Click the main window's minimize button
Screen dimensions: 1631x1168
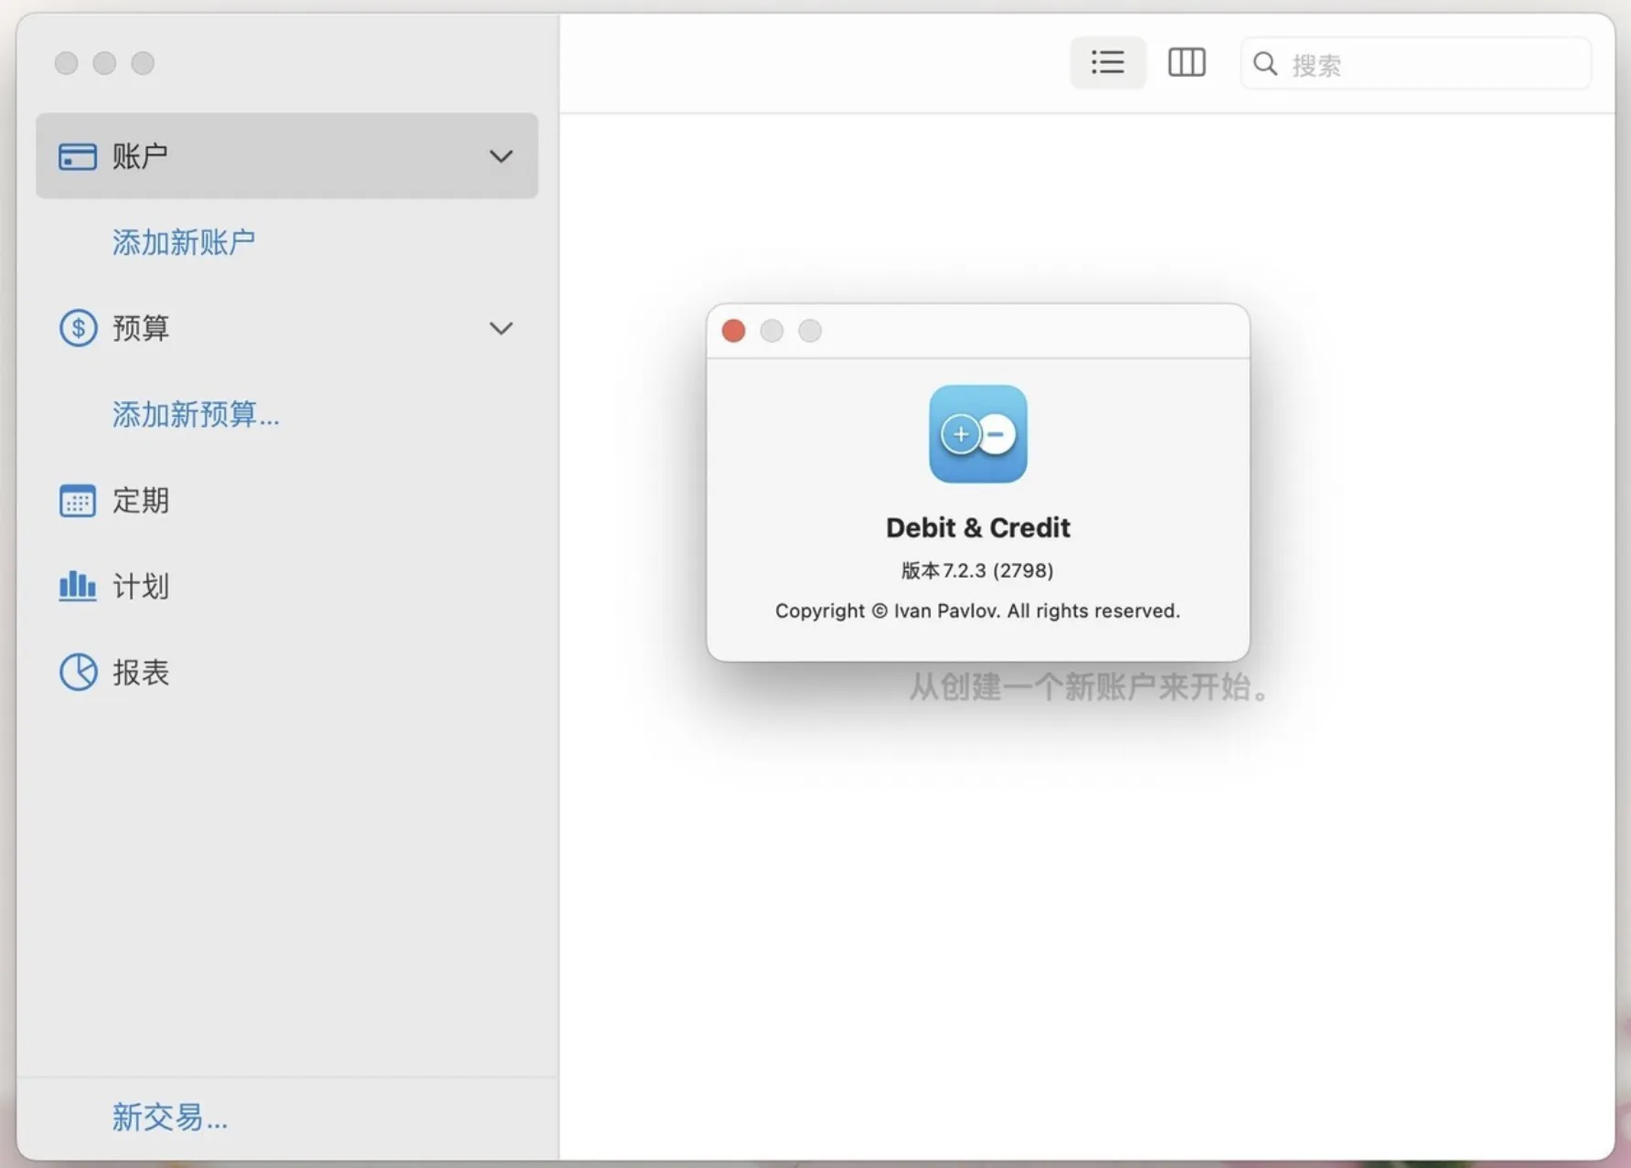pyautogui.click(x=104, y=63)
